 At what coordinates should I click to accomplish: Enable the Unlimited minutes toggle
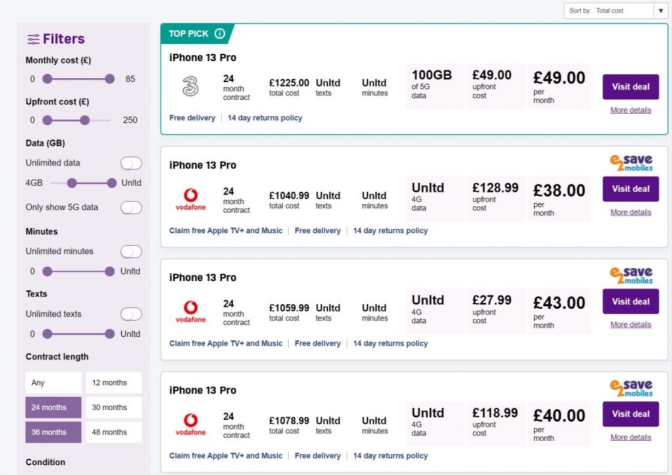click(x=131, y=252)
